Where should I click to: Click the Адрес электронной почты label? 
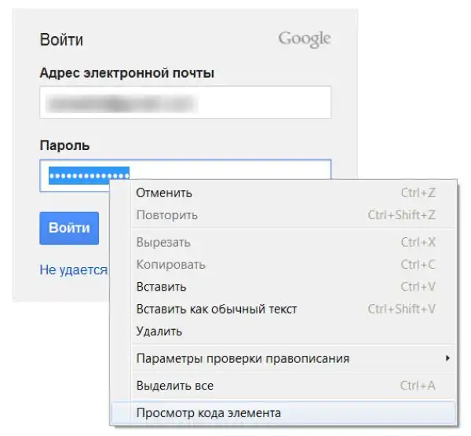[126, 73]
